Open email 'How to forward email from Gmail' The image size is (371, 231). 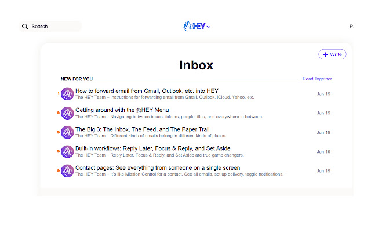click(x=147, y=91)
